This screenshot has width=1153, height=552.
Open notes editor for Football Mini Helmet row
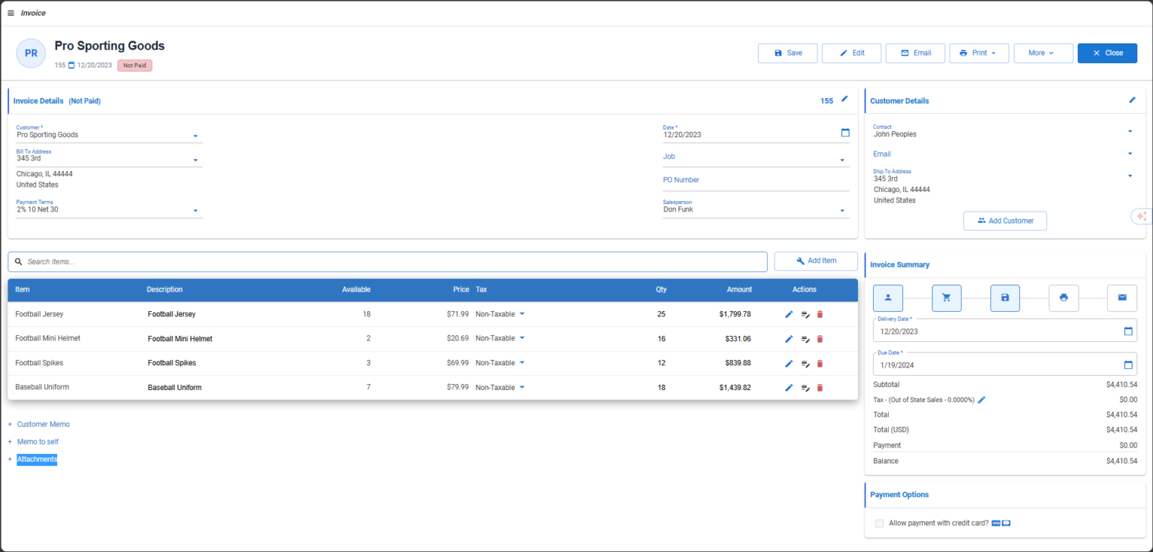pos(805,339)
